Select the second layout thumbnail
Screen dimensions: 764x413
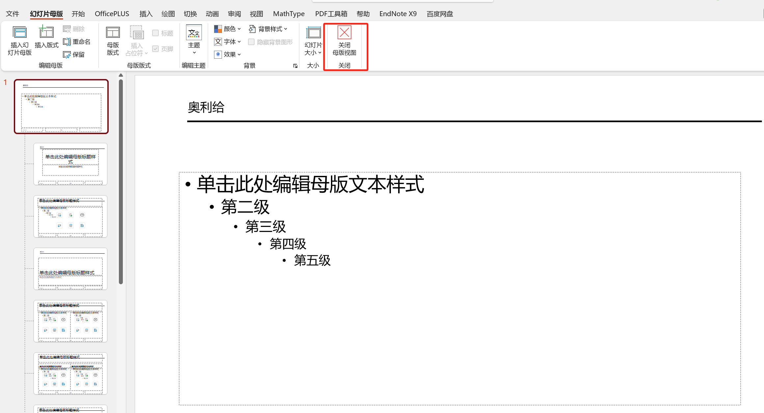point(70,216)
